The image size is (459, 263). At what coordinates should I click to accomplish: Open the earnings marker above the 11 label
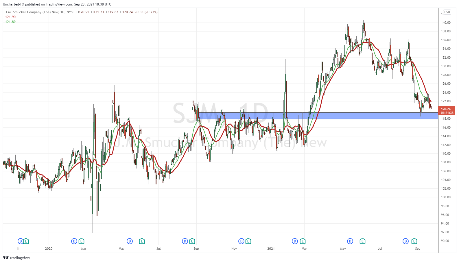26,241
